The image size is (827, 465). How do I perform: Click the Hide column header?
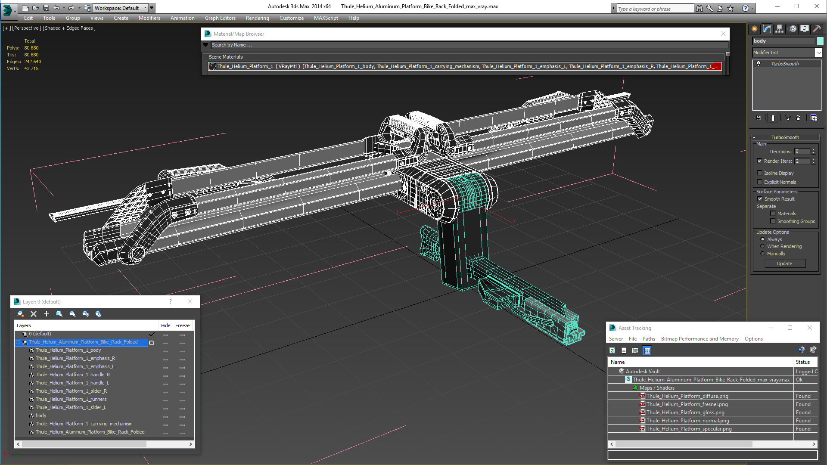[165, 325]
